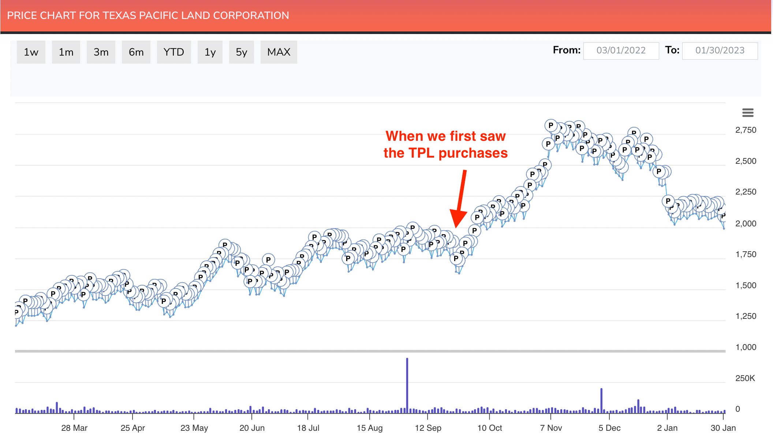Click the From date field
773x441 pixels.
click(x=621, y=50)
